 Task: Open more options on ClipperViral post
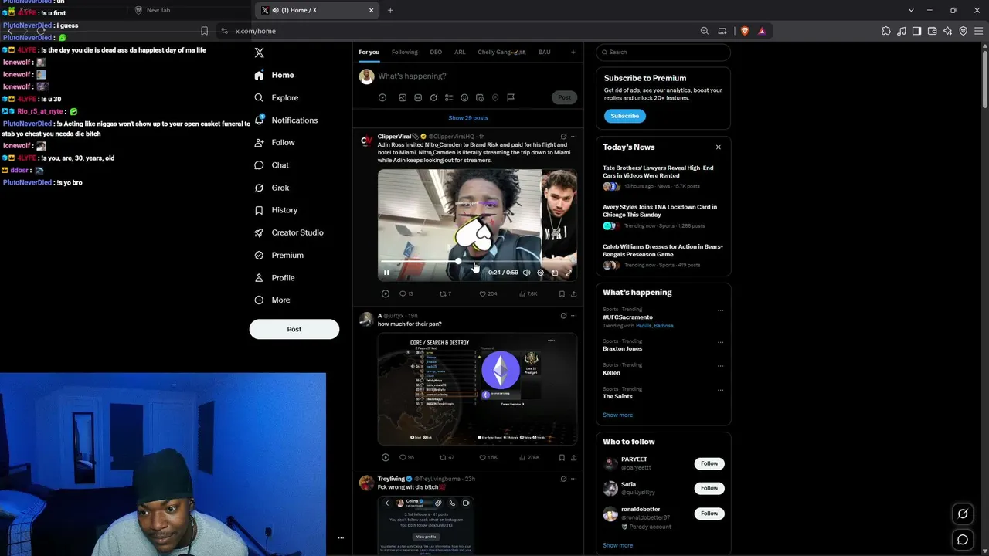tap(573, 137)
